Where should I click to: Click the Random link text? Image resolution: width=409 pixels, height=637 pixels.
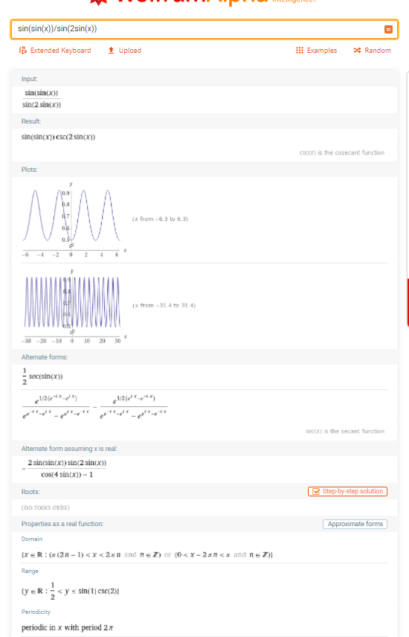[378, 51]
